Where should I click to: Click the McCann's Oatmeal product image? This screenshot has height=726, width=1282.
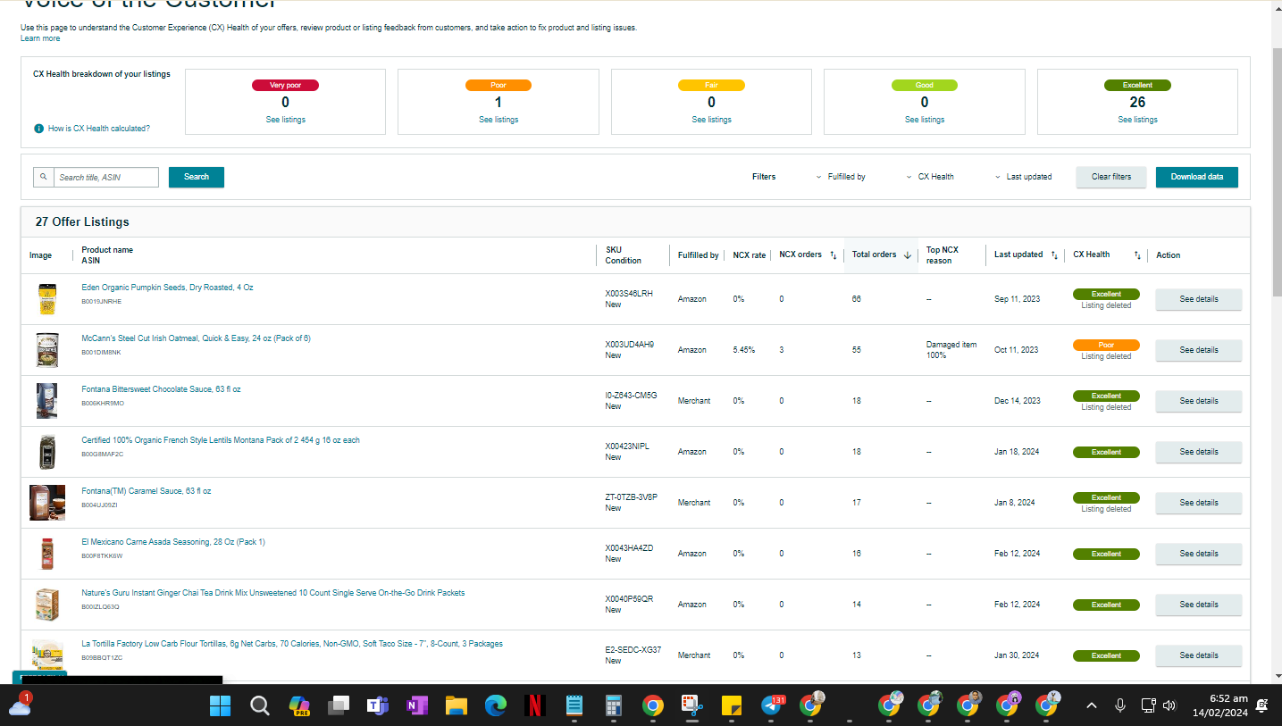(46, 350)
